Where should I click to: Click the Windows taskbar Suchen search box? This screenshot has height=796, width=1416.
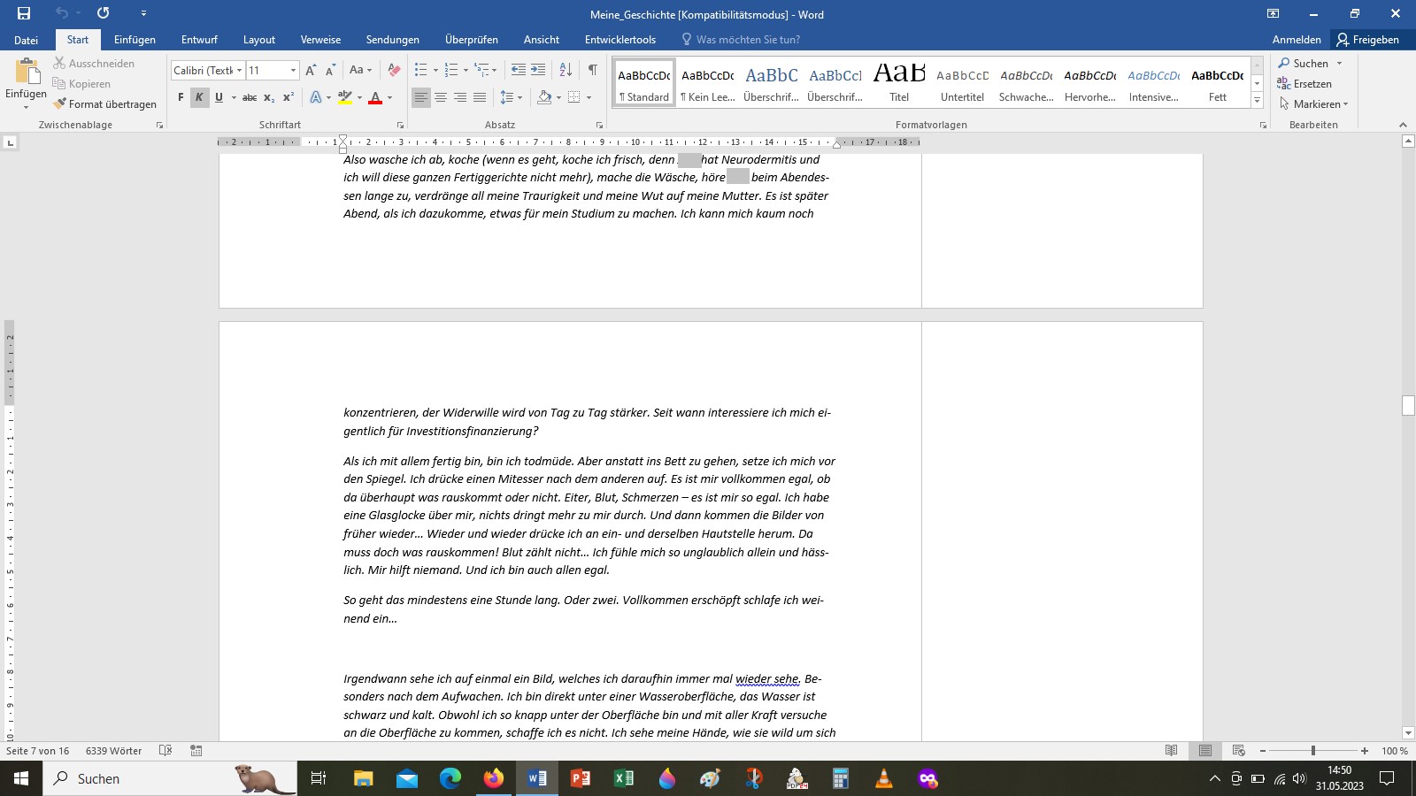click(x=169, y=778)
